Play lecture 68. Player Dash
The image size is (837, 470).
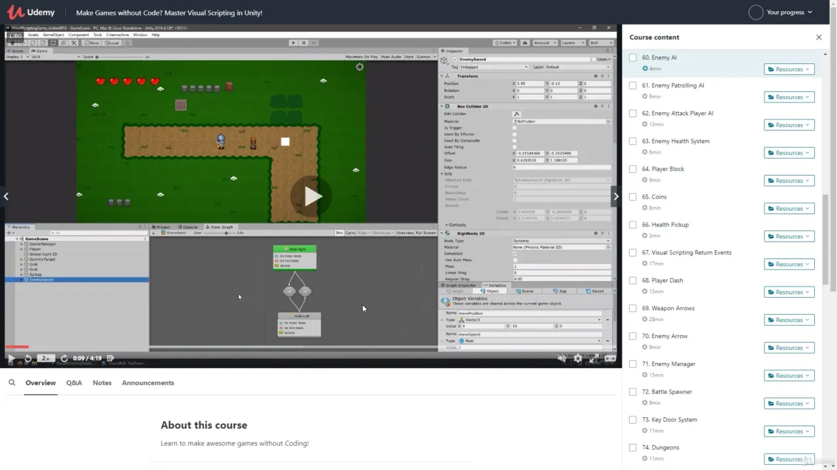(x=662, y=281)
